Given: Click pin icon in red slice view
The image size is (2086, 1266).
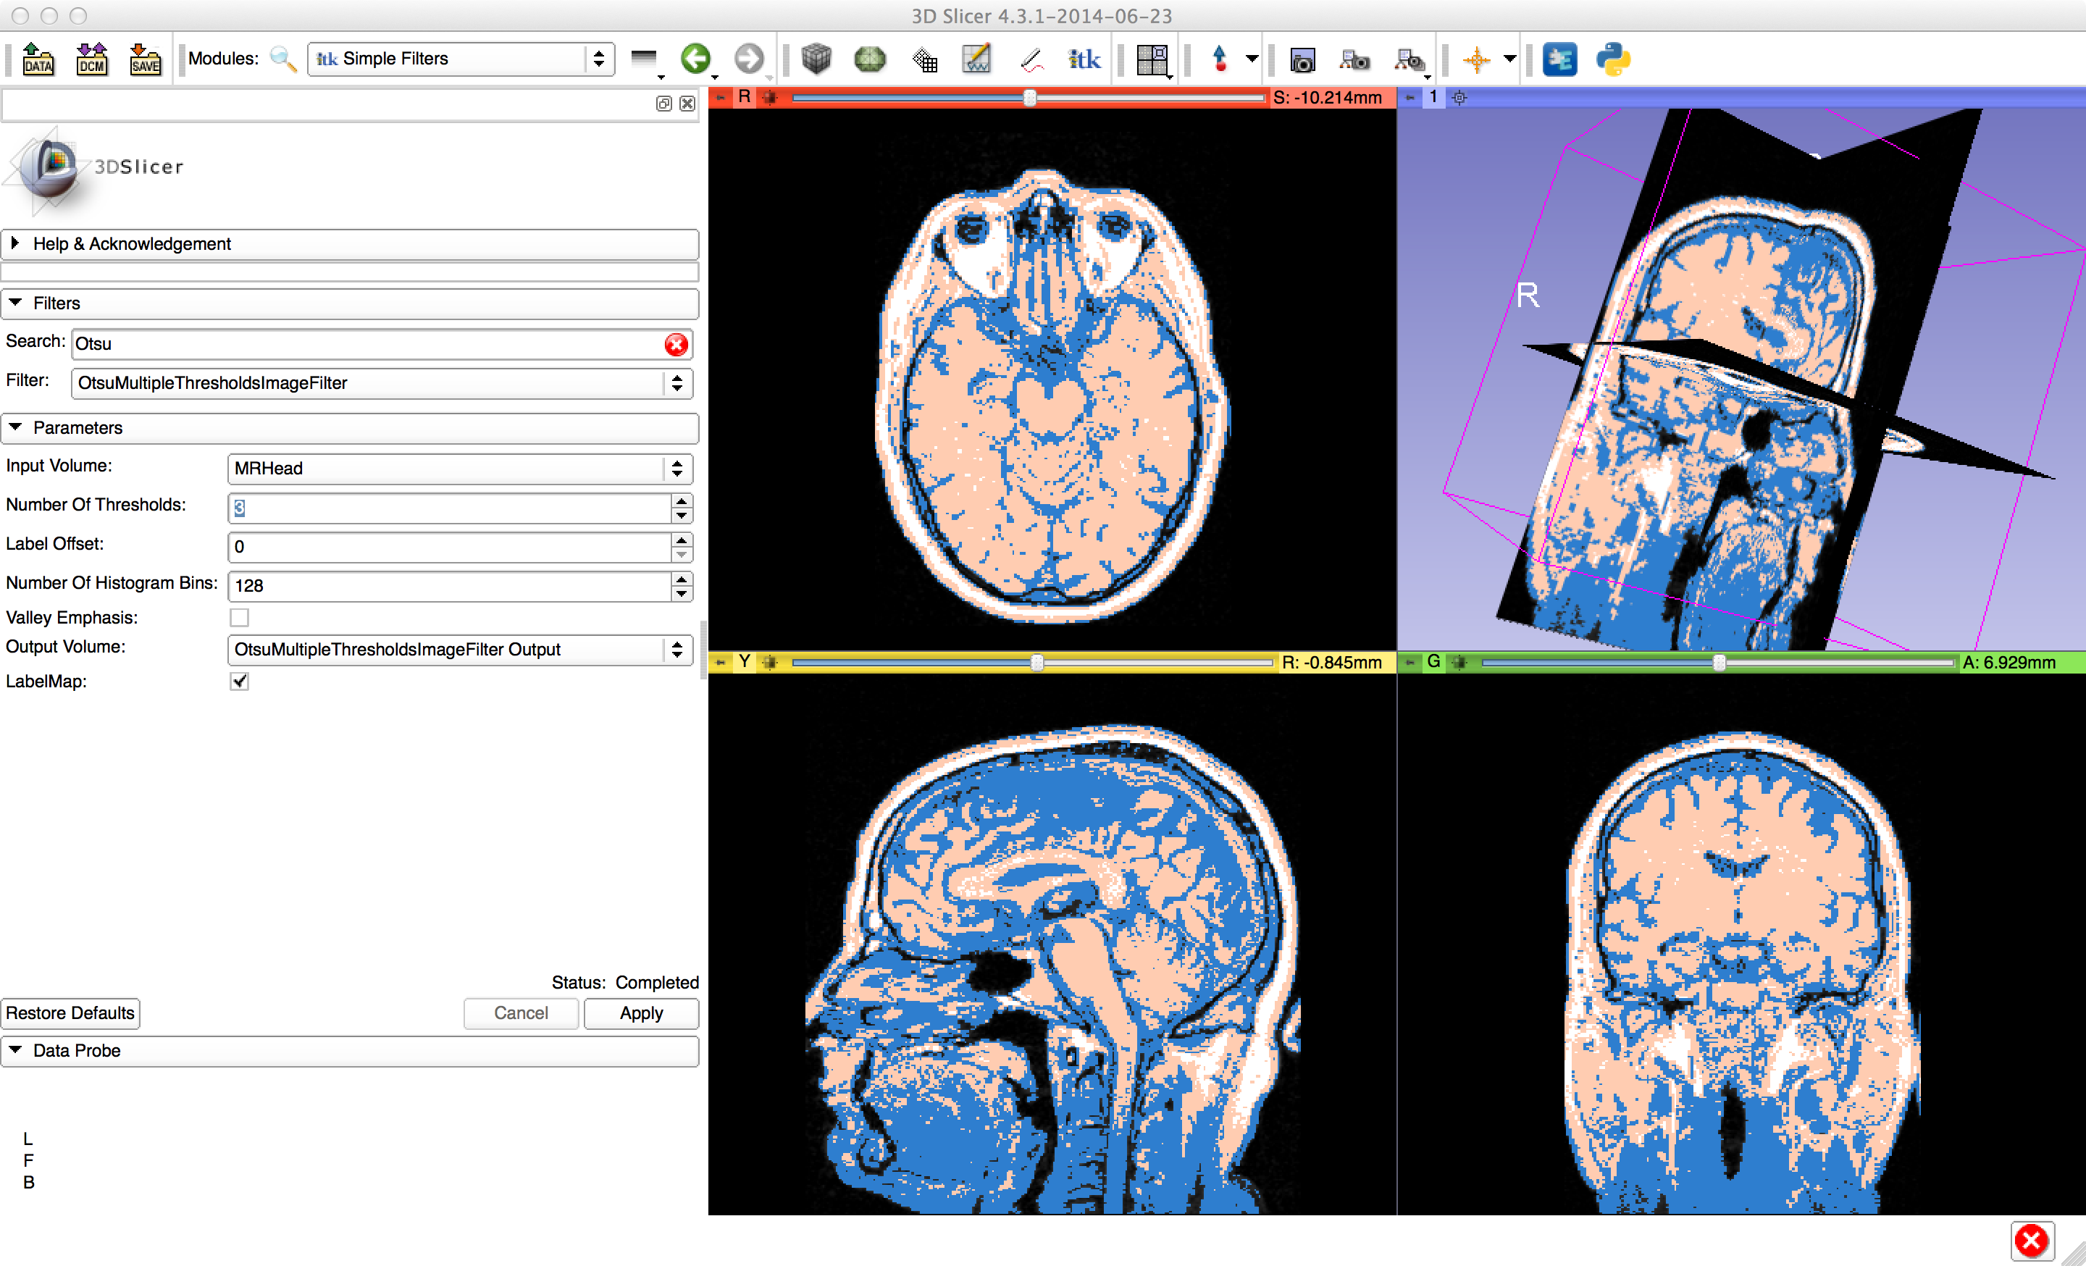Looking at the screenshot, I should pyautogui.click(x=721, y=98).
